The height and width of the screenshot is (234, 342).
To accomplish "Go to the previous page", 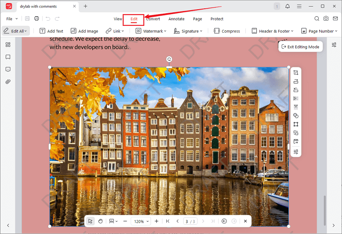I will (x=177, y=221).
